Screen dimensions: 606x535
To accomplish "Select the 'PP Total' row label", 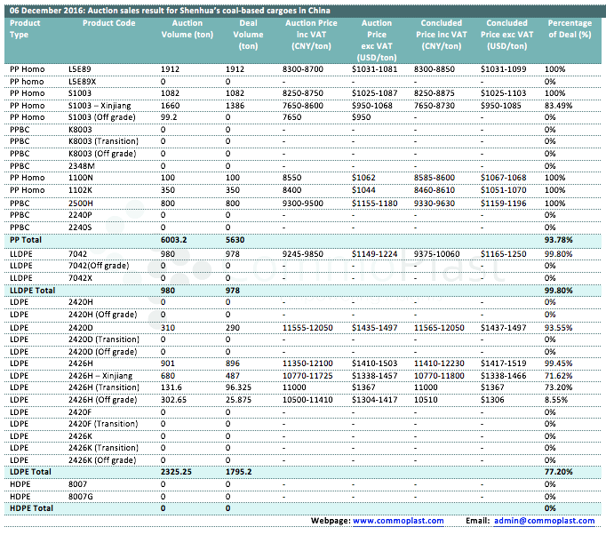I will pyautogui.click(x=26, y=240).
